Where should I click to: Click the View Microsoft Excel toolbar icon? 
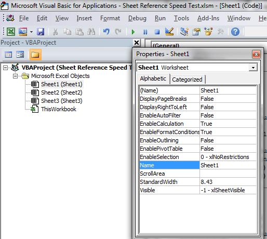(x=11, y=32)
